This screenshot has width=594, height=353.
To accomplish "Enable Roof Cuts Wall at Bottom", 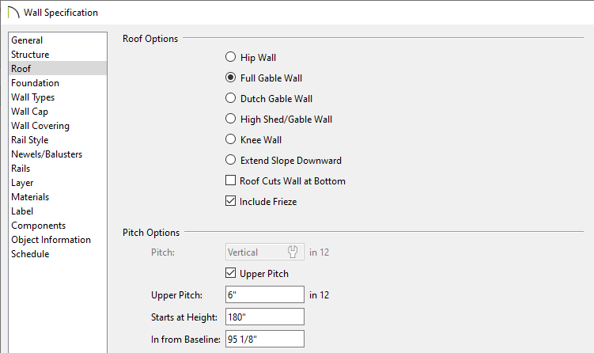I will [x=230, y=180].
